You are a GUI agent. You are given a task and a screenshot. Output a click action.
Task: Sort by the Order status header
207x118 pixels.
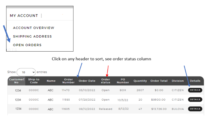105,81
